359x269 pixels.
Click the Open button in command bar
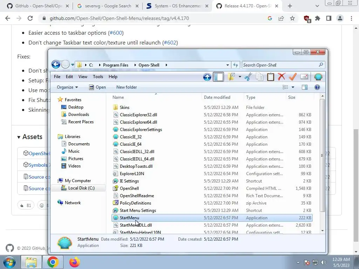point(97,87)
